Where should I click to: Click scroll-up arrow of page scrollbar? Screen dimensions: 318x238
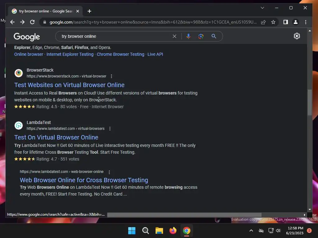[x=310, y=31]
